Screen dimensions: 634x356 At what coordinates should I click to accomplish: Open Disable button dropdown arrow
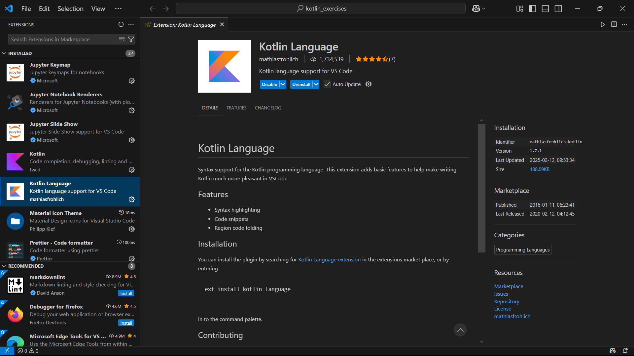point(283,84)
